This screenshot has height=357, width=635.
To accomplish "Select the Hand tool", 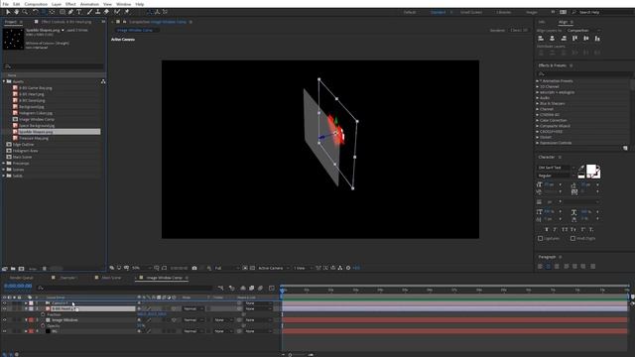I will [x=16, y=12].
